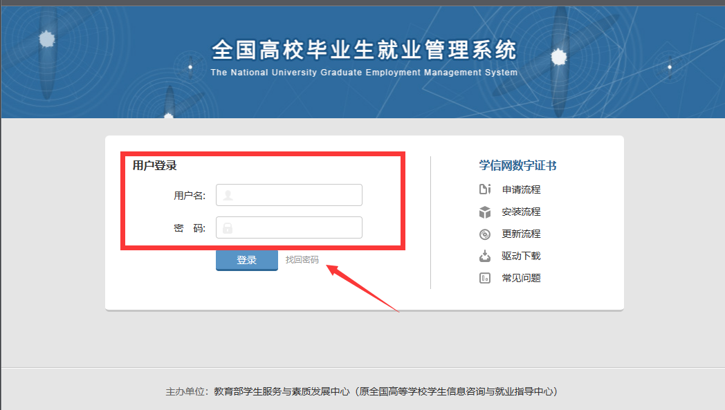Click the blue 登录 login button

(x=247, y=260)
